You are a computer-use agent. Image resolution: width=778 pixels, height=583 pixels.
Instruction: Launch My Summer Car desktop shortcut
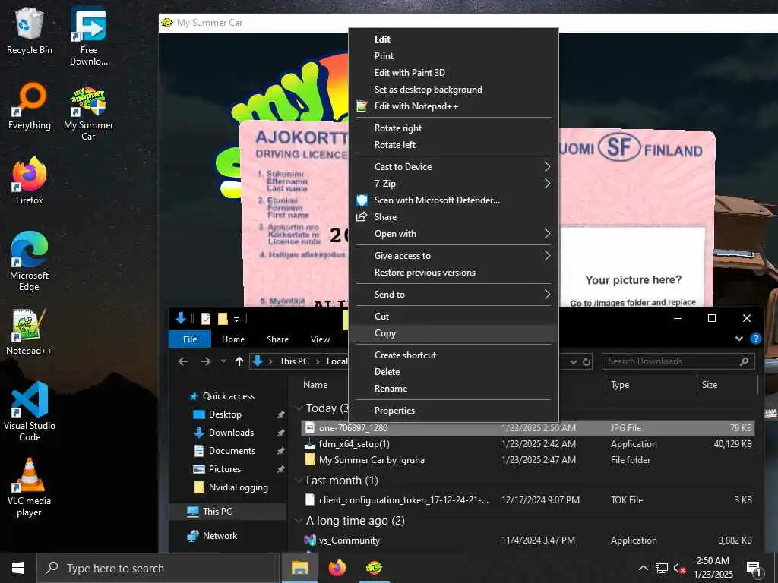tap(88, 114)
